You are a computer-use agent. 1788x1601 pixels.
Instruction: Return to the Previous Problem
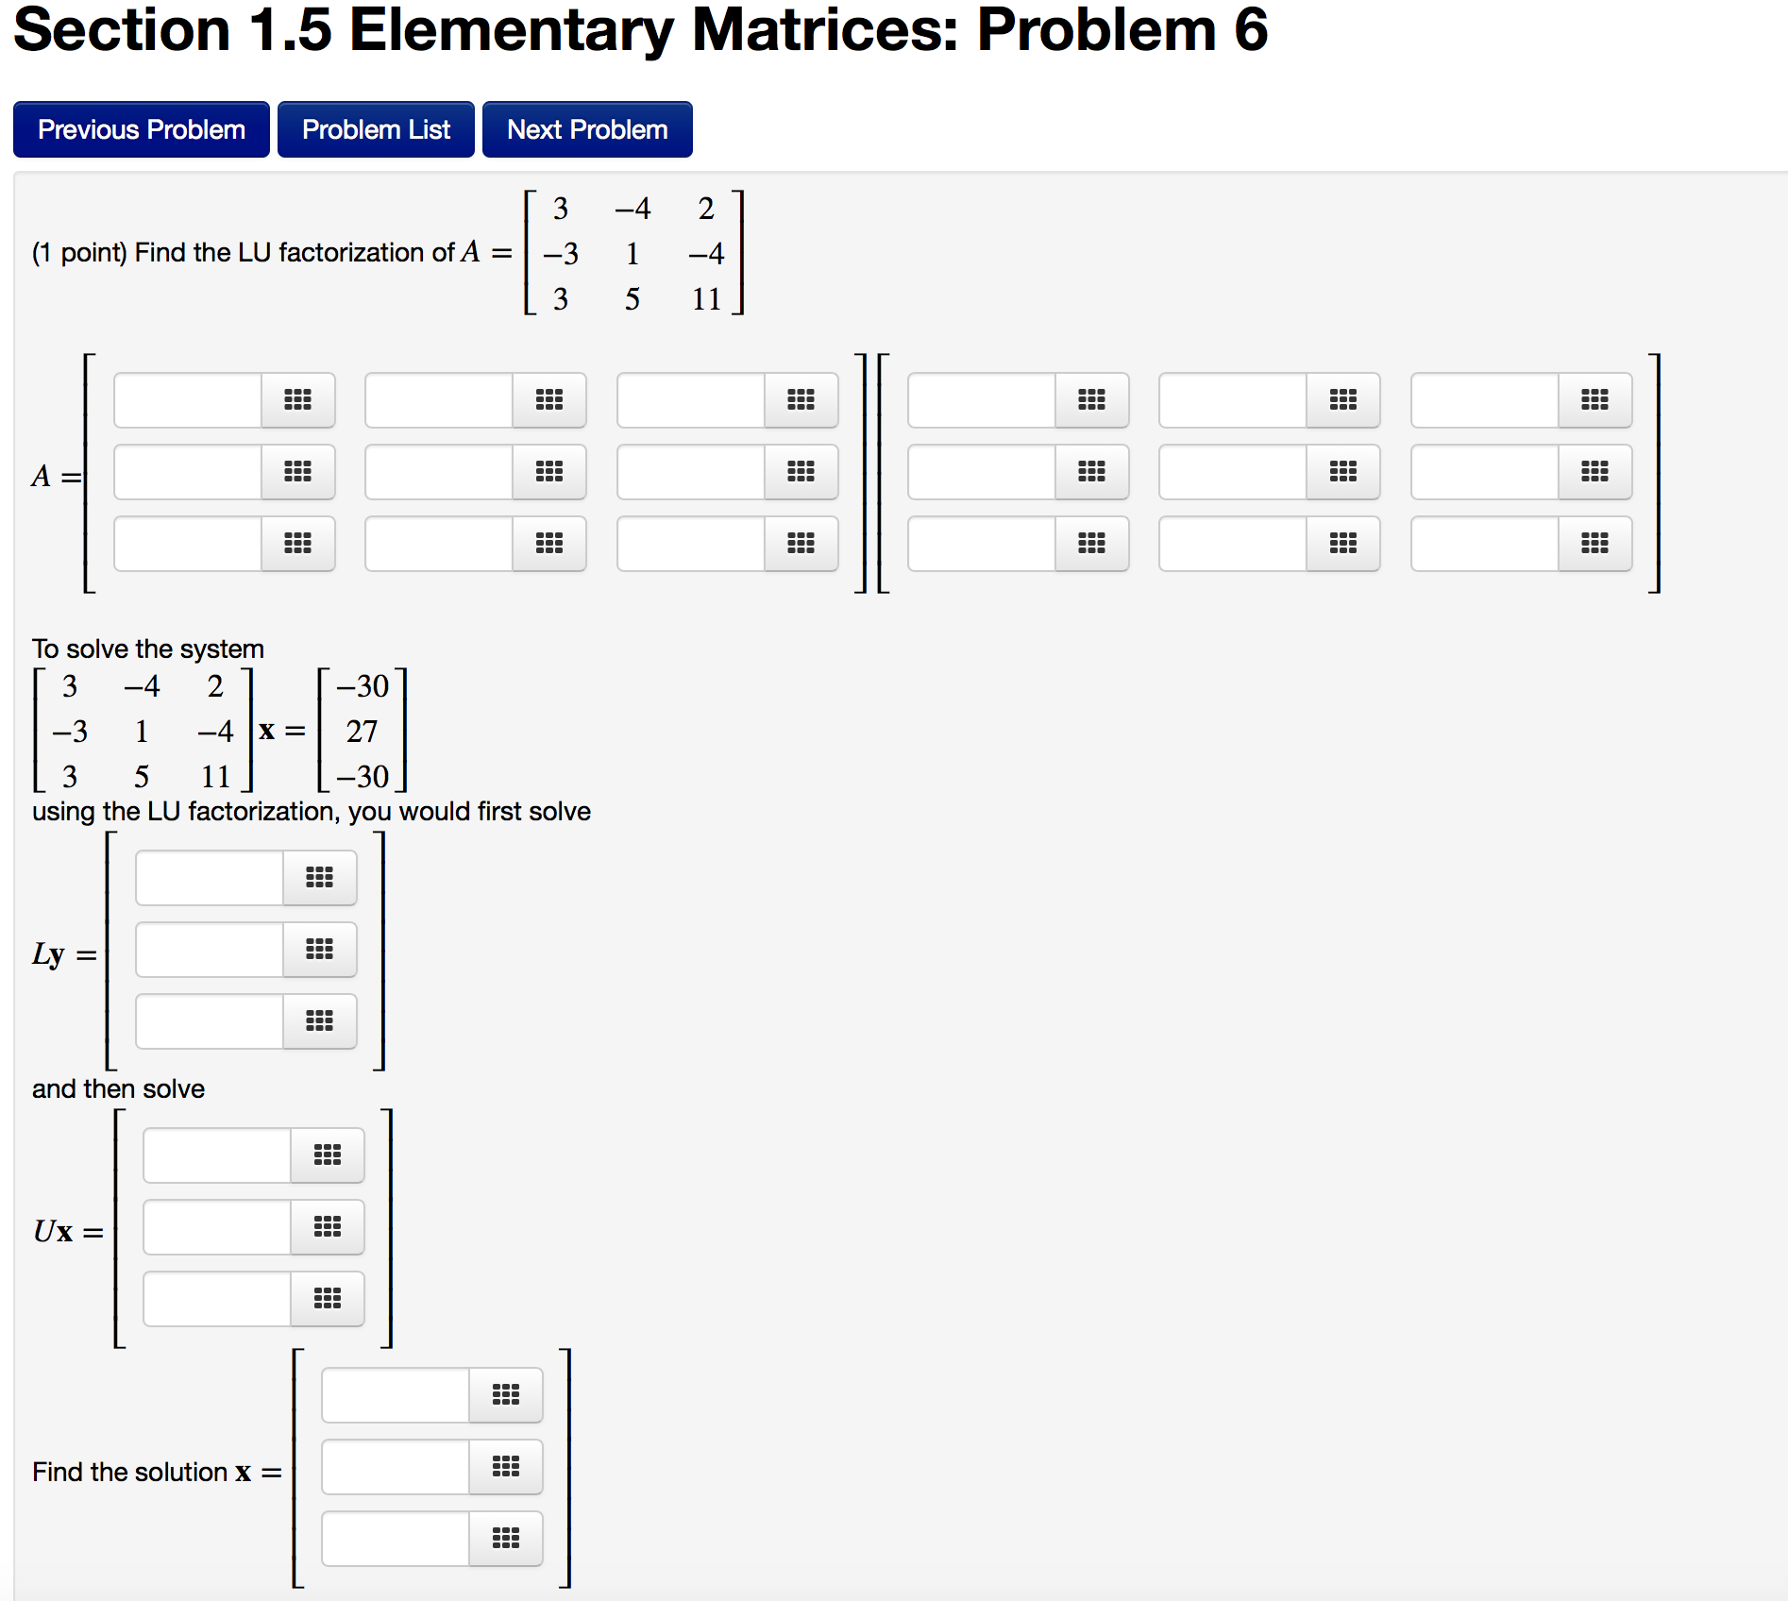[141, 128]
